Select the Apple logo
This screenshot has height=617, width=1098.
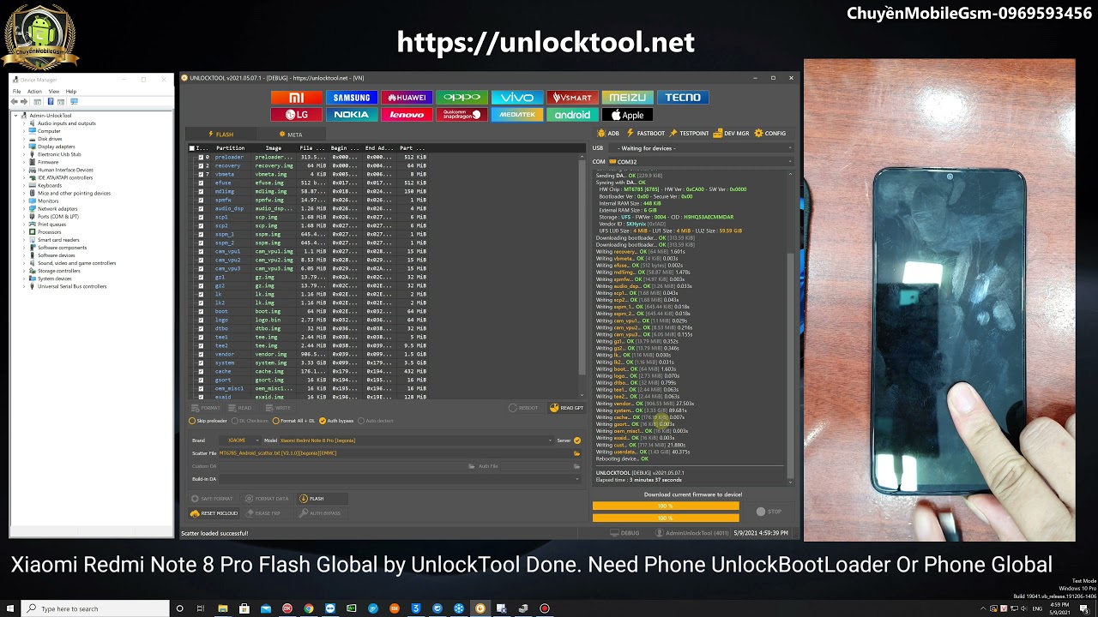click(627, 115)
